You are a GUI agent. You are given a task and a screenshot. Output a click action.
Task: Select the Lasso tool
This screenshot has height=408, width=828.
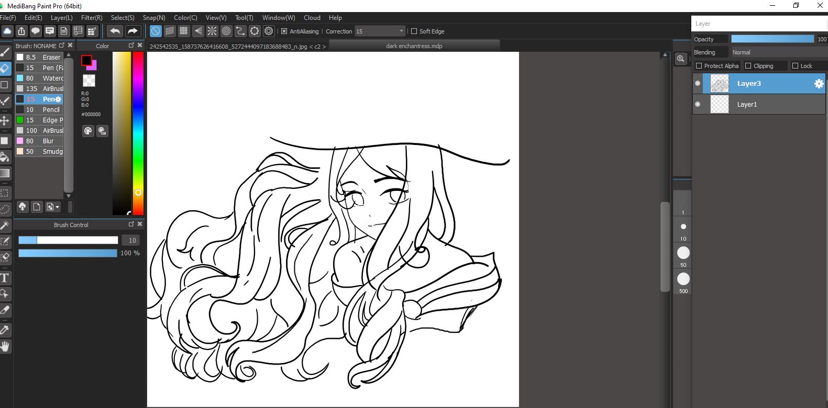[x=5, y=209]
